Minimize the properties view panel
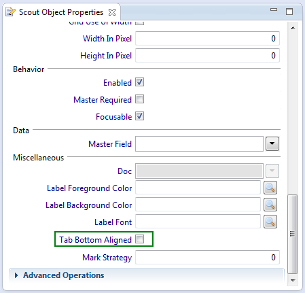This screenshot has height=293, width=305. (274, 10)
